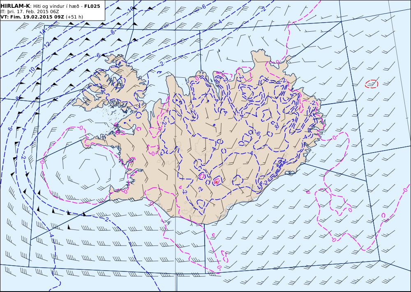Viewport: 411px width, 292px height.
Task: Click the small red dashed closed contour east of Iceland
Action: pyautogui.click(x=372, y=83)
